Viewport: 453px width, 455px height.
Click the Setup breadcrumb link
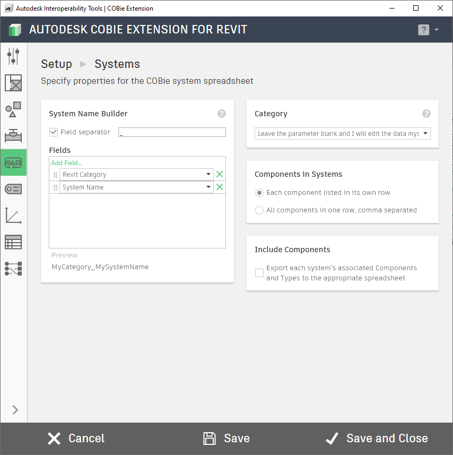pos(57,64)
